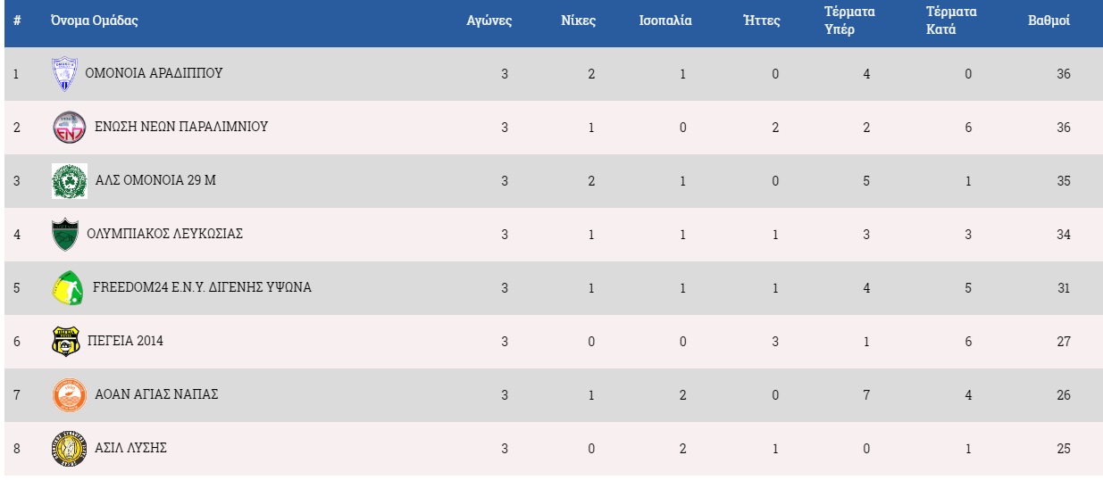1103x480 pixels.
Task: Click the Όνομα Ομάδας column header
Action: coord(94,21)
